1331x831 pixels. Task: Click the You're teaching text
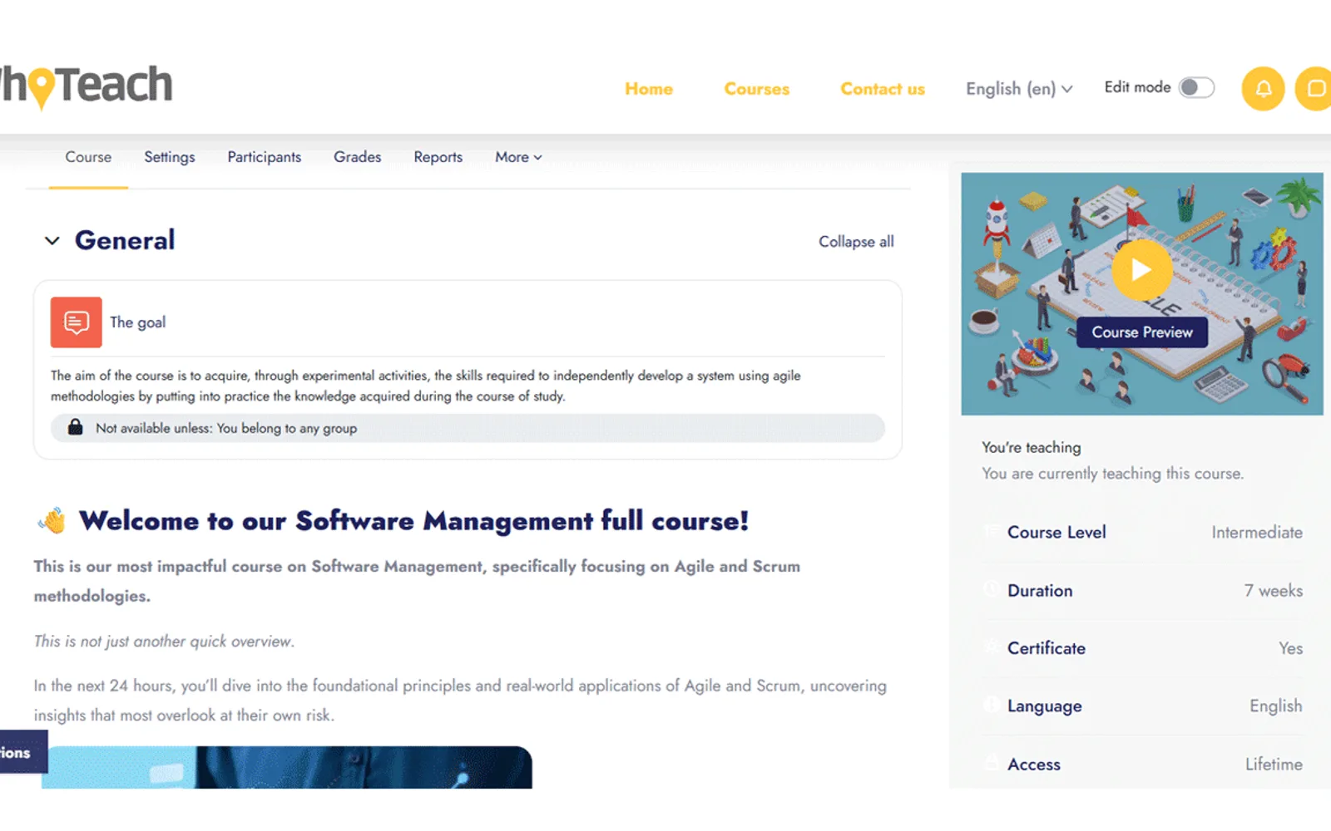1032,447
